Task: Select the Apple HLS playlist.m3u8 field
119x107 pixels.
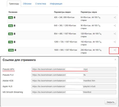Action: pyautogui.click(x=74, y=86)
